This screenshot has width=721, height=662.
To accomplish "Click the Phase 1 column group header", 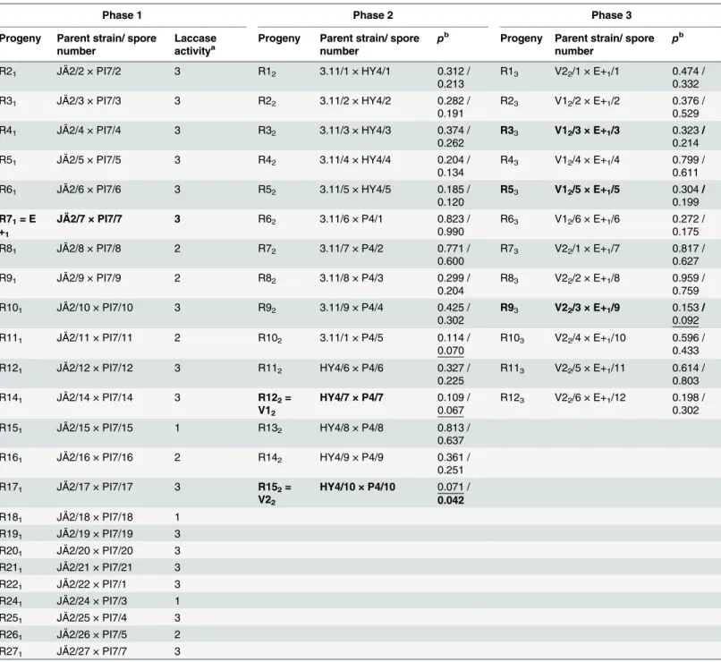I will (122, 15).
